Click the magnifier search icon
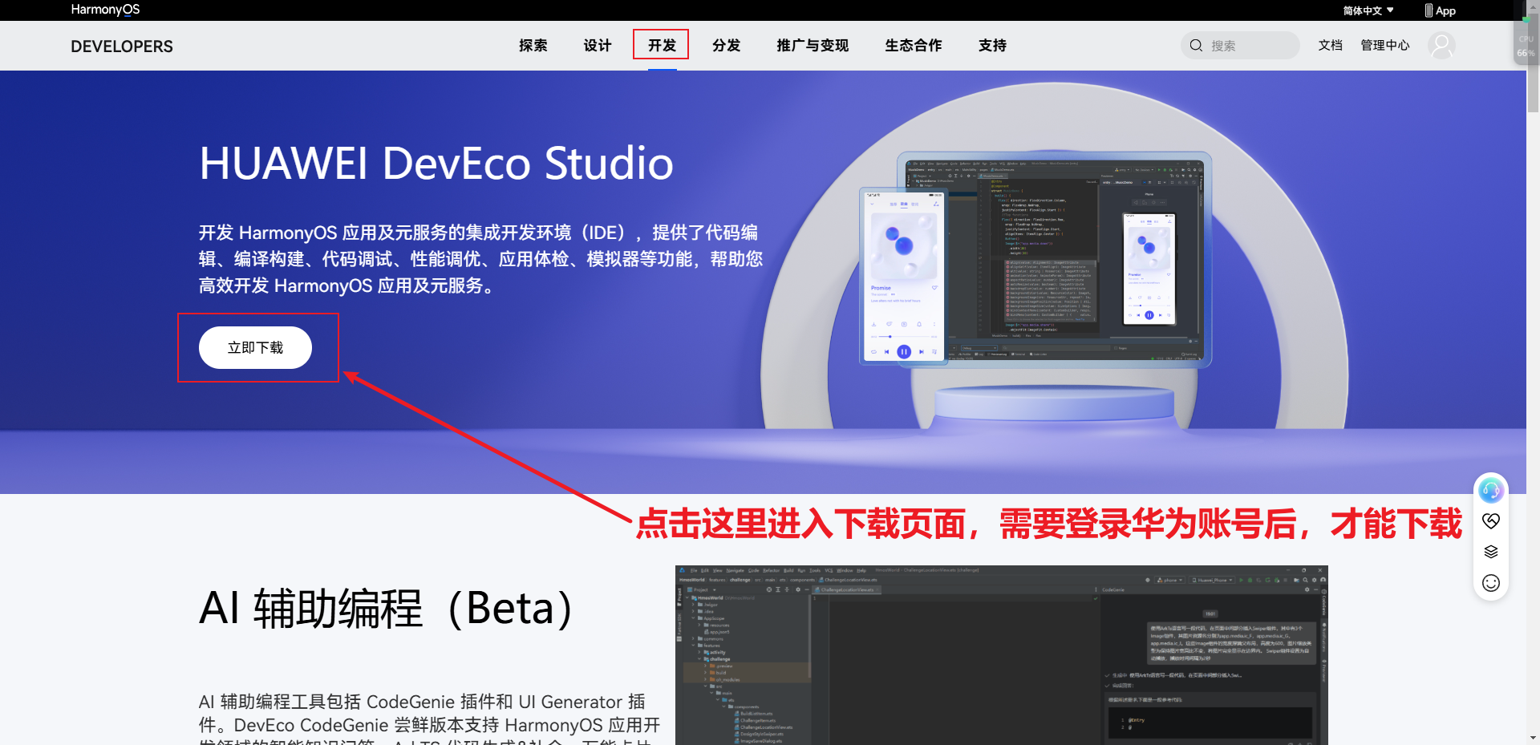The image size is (1540, 745). [x=1196, y=46]
